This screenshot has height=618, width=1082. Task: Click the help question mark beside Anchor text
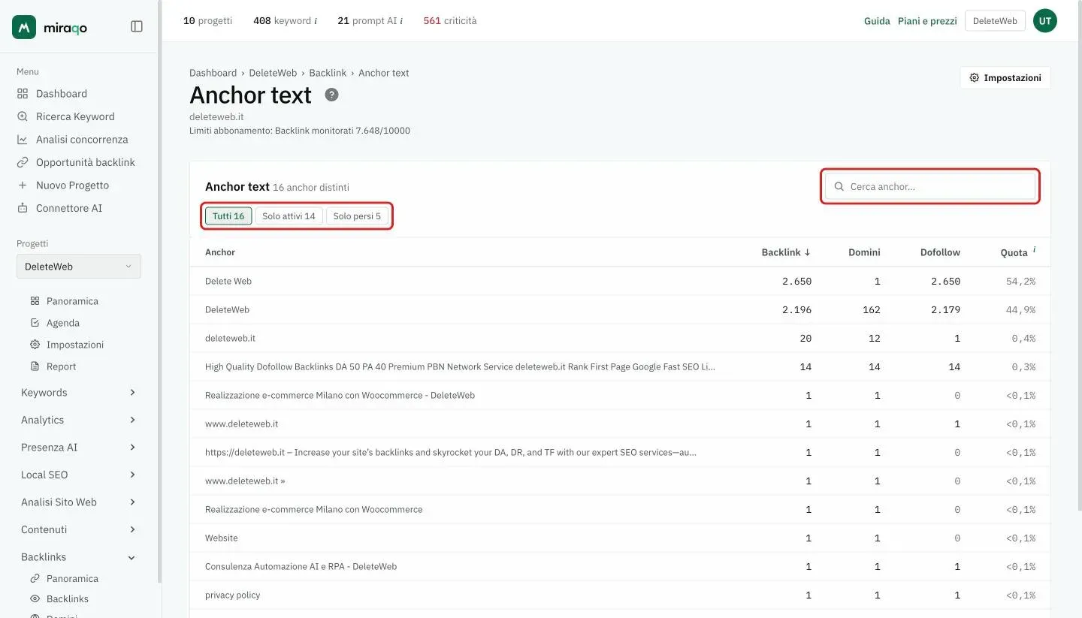point(331,95)
